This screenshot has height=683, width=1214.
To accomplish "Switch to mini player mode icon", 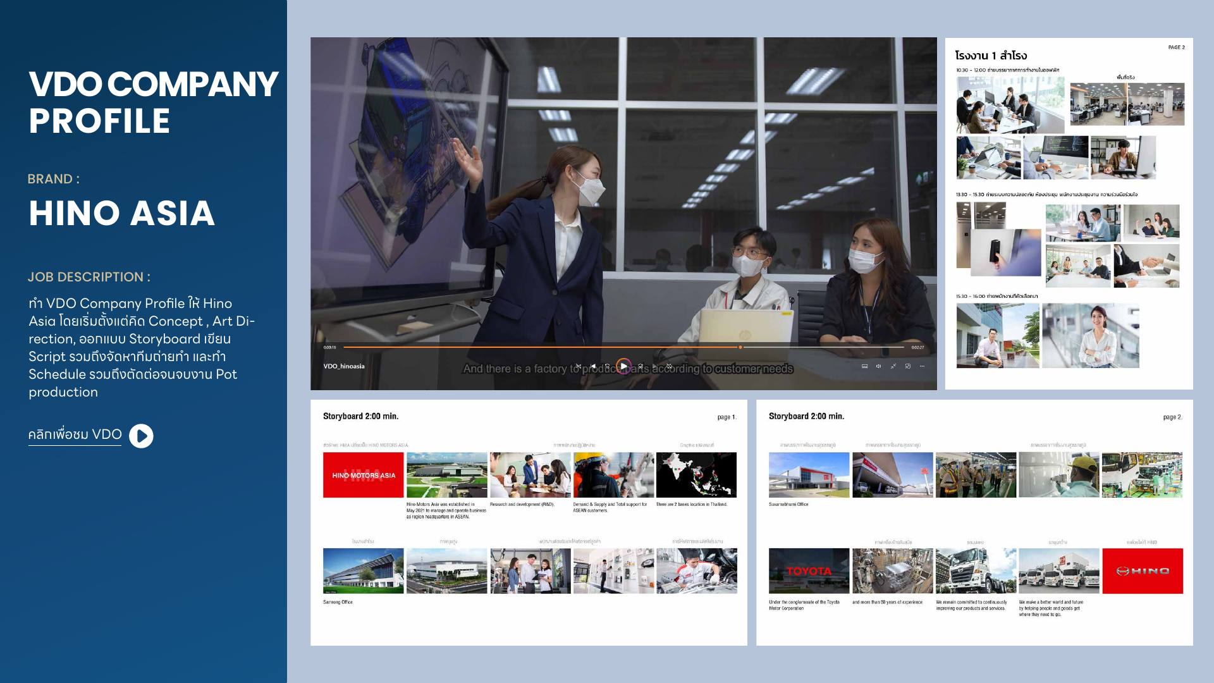I will coord(908,366).
